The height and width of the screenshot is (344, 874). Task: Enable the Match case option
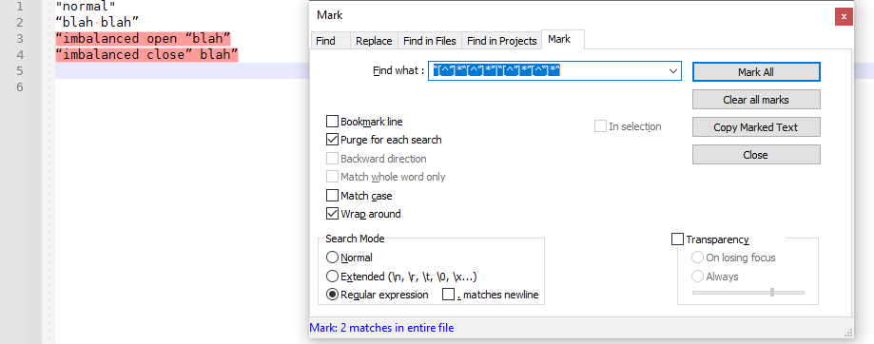(x=332, y=196)
